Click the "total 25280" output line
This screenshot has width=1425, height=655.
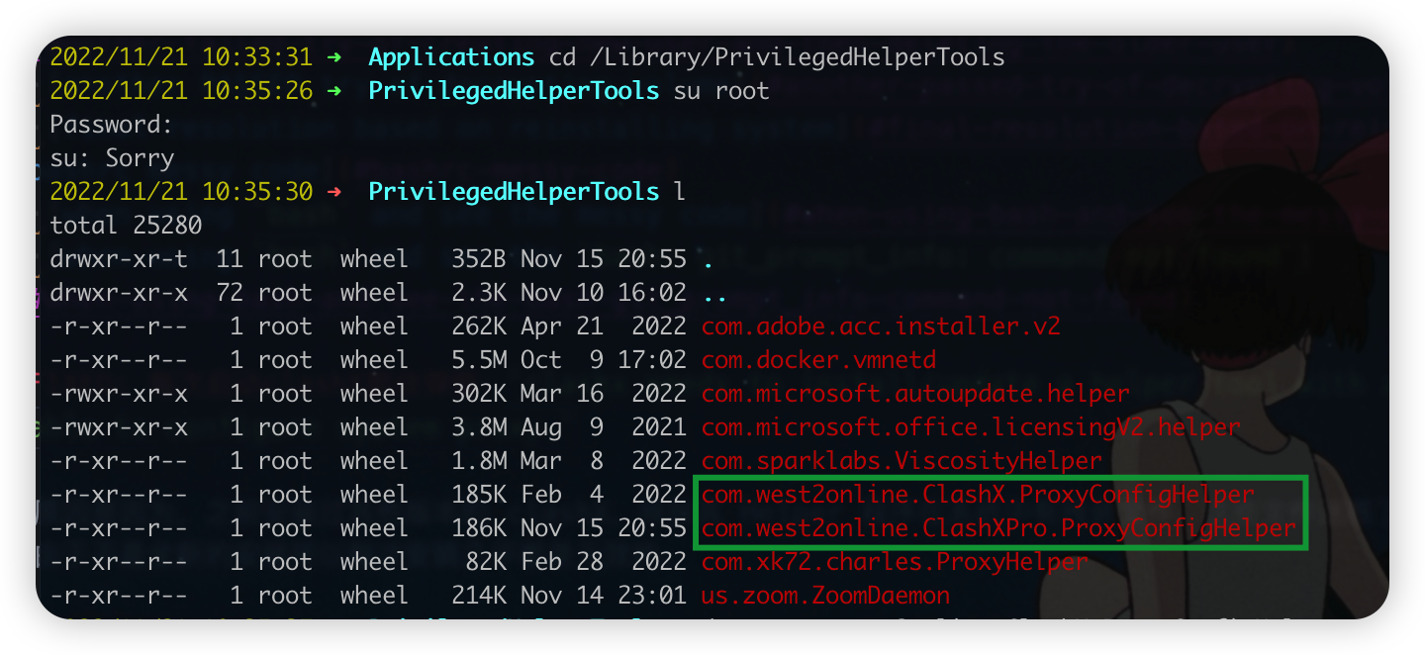pos(126,226)
